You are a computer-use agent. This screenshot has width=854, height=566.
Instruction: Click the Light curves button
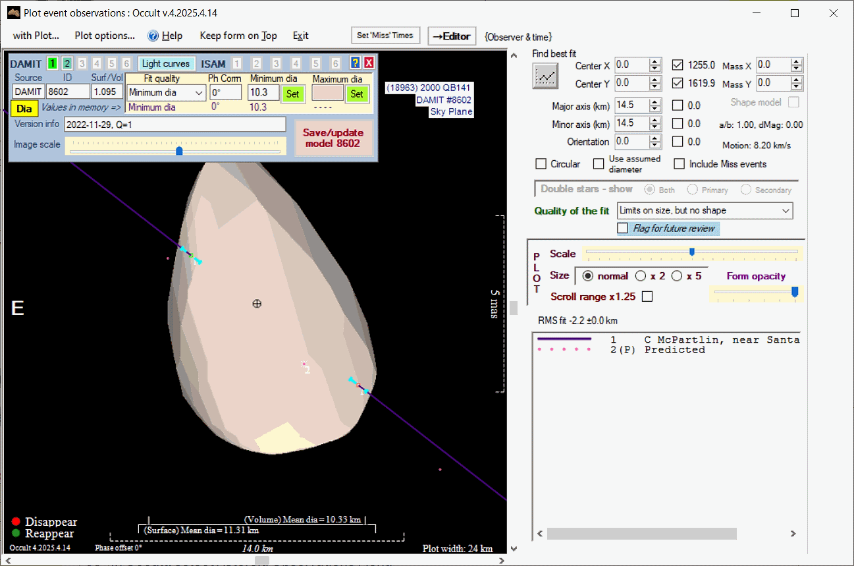coord(166,64)
